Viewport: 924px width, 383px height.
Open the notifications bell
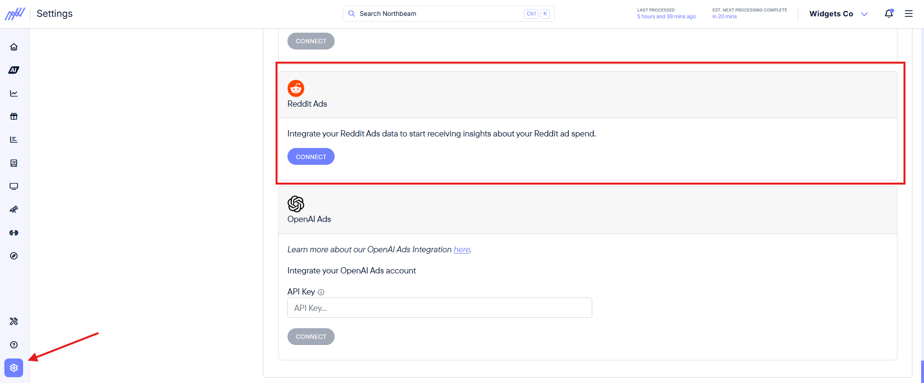pyautogui.click(x=889, y=13)
